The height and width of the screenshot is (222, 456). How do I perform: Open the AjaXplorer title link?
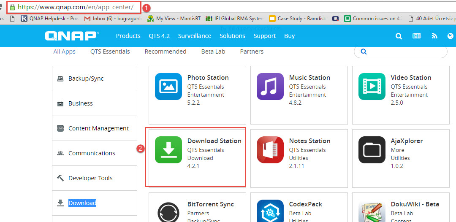pyautogui.click(x=407, y=141)
